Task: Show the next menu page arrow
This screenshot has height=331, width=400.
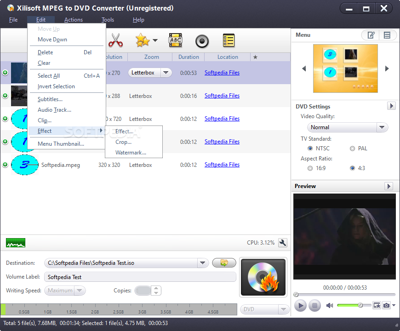Action: 387,68
